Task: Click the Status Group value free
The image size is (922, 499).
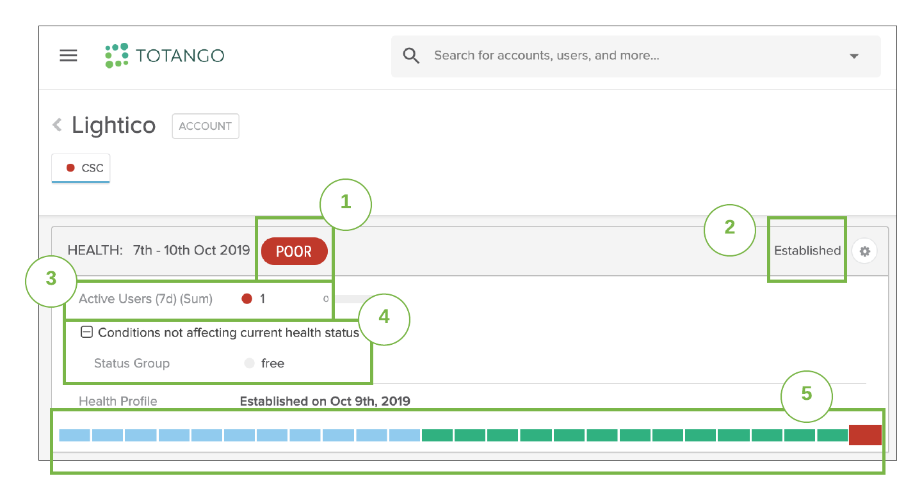Action: coord(273,363)
